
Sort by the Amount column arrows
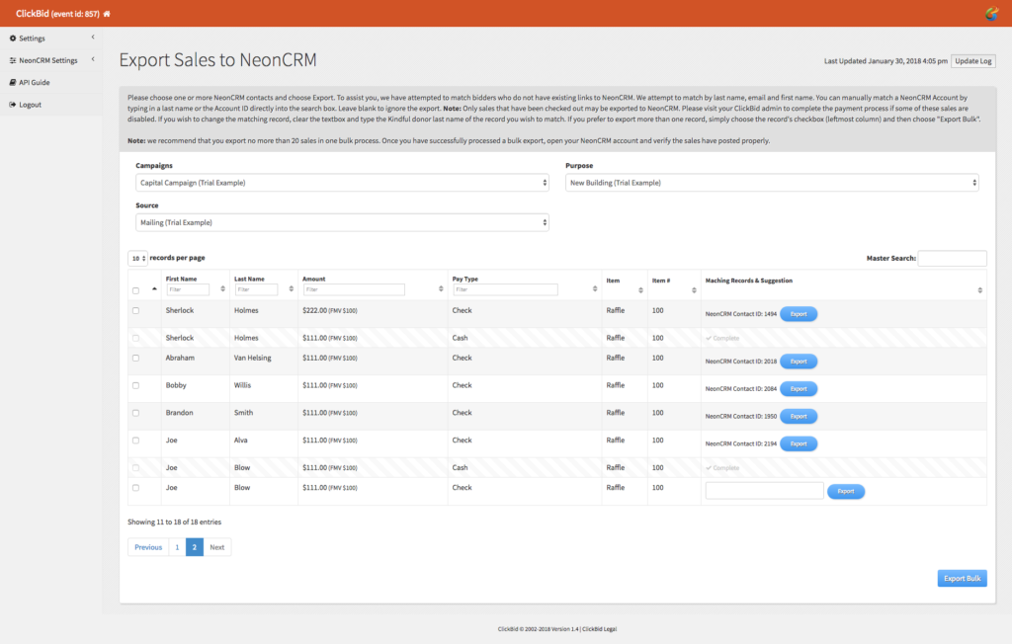tap(441, 289)
